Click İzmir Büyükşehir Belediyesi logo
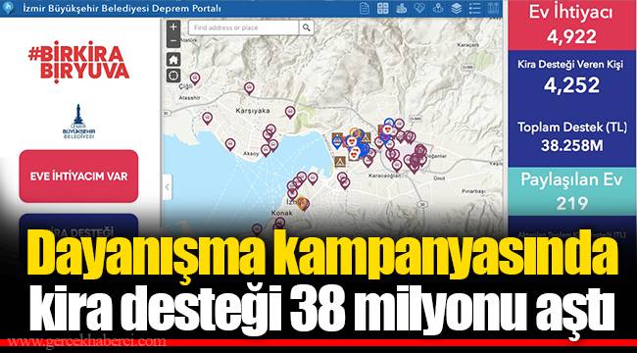The height and width of the screenshot is (353, 637). (x=78, y=122)
